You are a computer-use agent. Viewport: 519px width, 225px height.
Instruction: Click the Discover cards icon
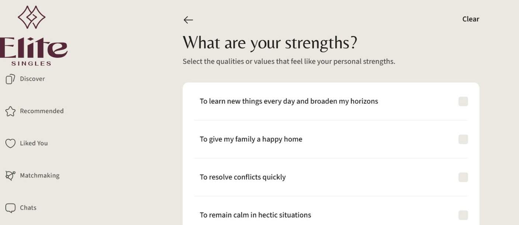10,79
